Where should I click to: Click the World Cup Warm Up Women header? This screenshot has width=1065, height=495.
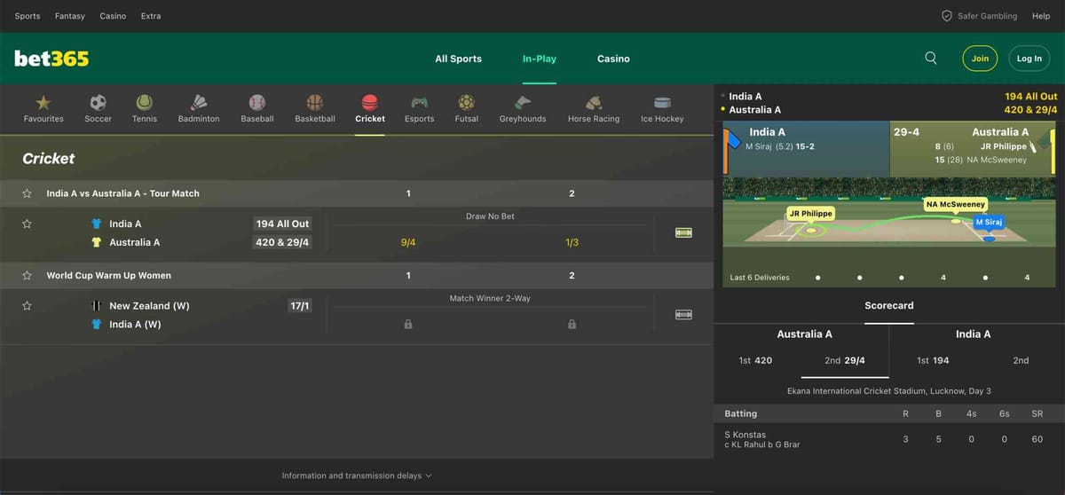tap(109, 275)
